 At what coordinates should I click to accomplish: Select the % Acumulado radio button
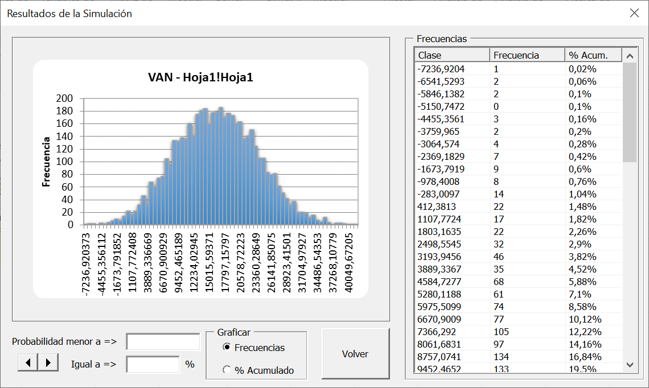pyautogui.click(x=227, y=370)
